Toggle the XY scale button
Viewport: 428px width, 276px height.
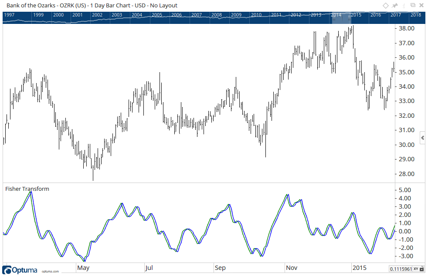tap(416, 269)
